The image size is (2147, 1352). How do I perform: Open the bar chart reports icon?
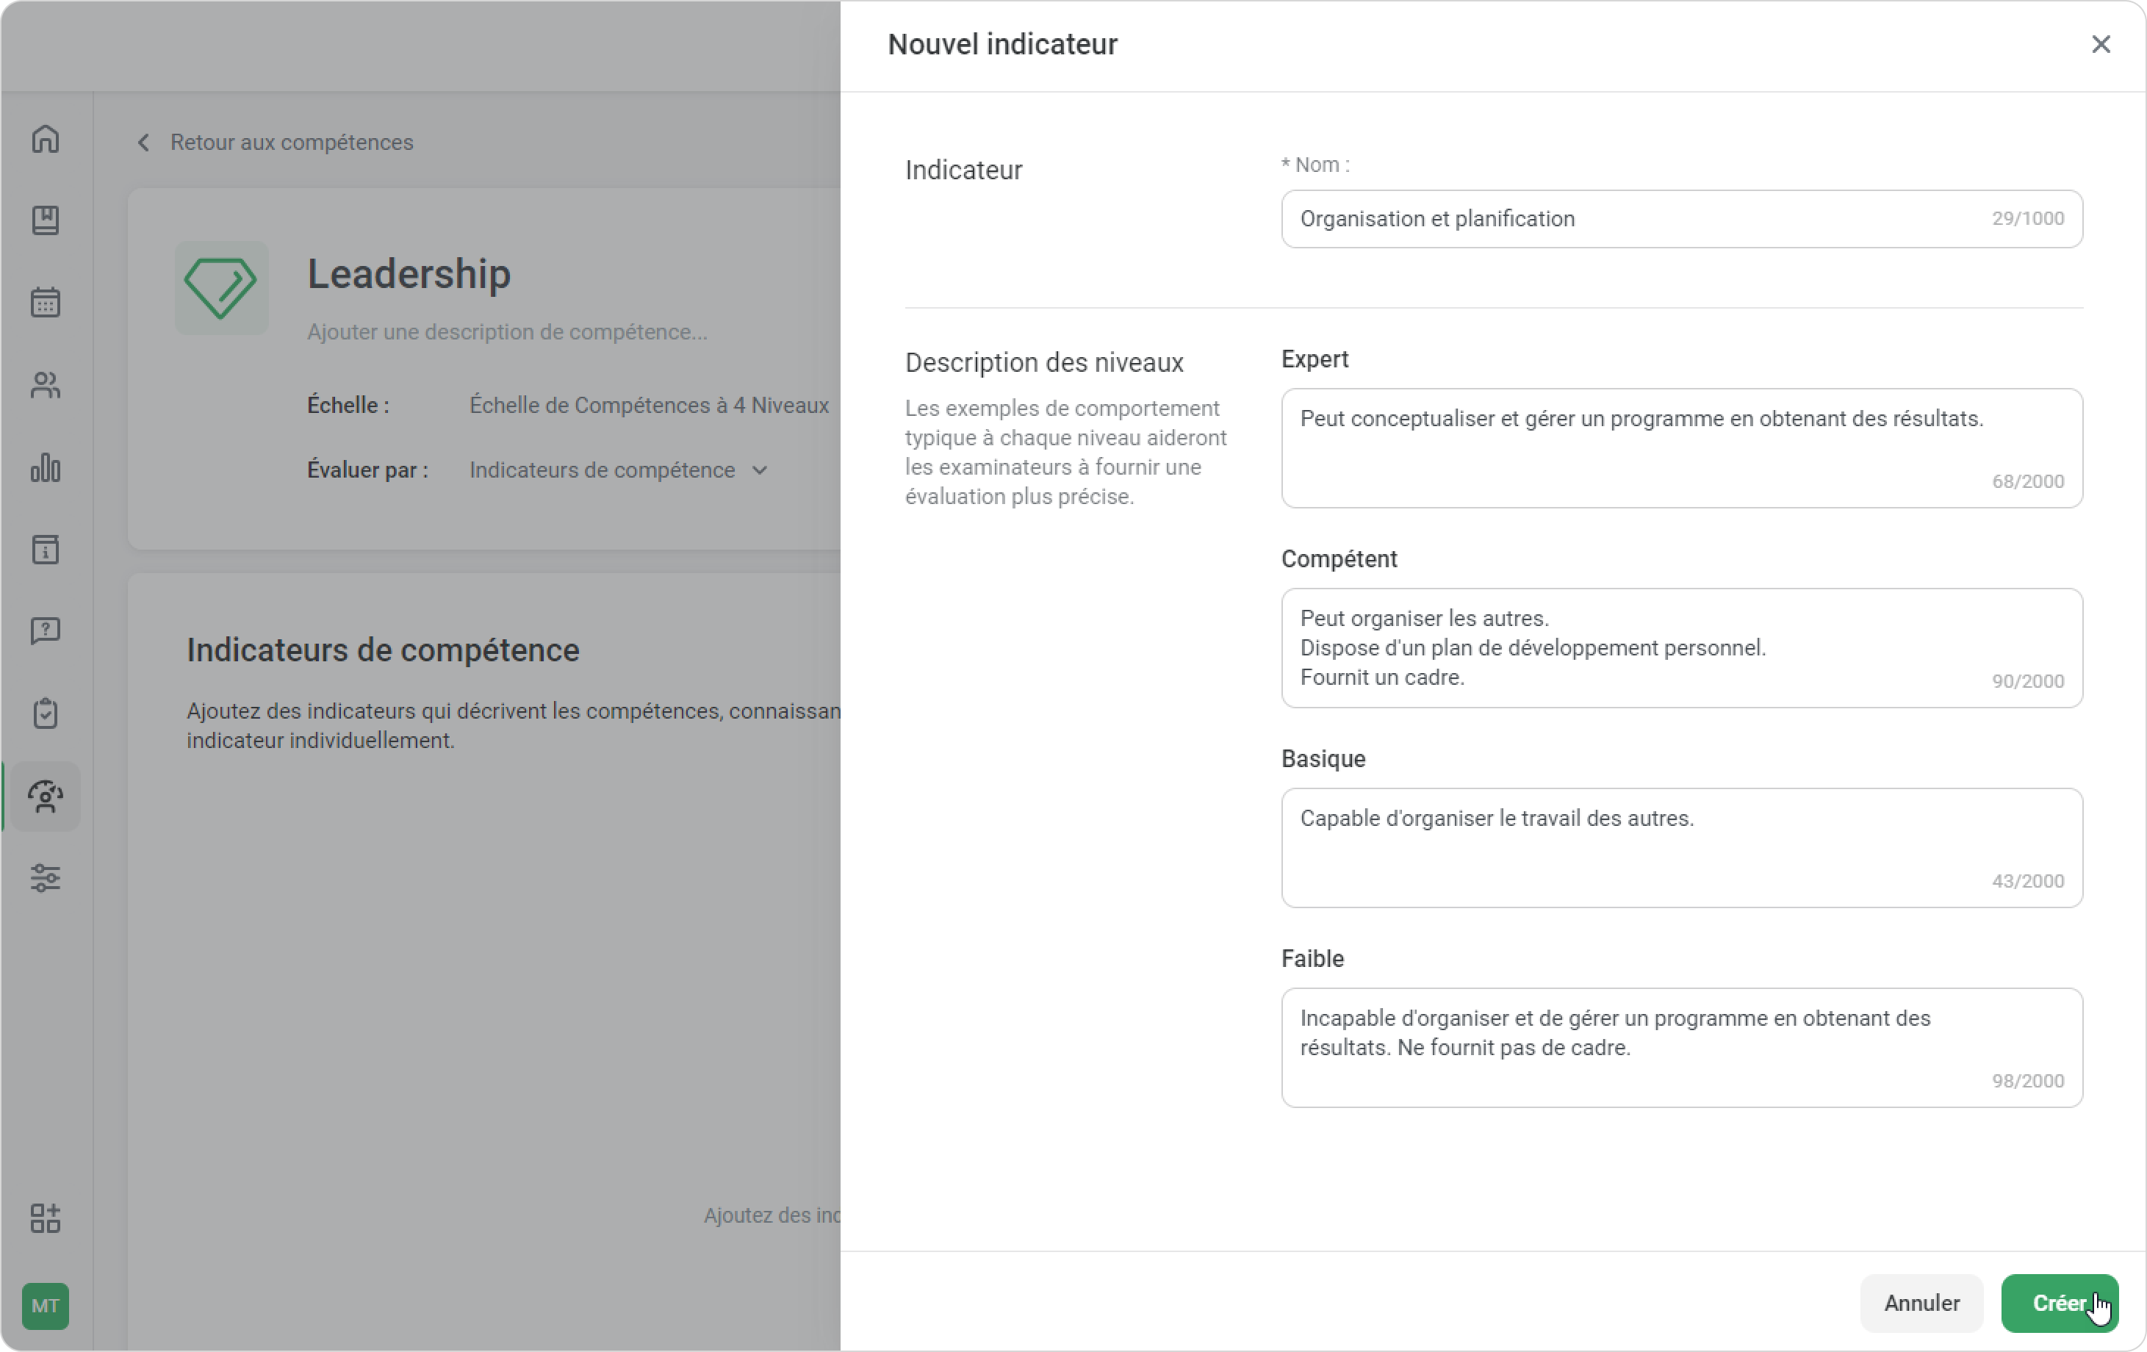[x=46, y=467]
